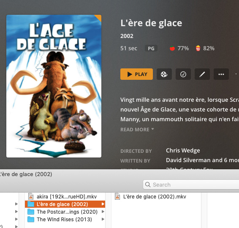Click the popcorn audience score 82% icon
This screenshot has width=239, height=228.
point(198,48)
